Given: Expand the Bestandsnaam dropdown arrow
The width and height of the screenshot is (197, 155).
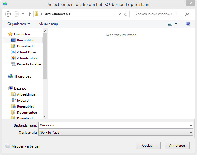Looking at the screenshot, I should (x=191, y=125).
